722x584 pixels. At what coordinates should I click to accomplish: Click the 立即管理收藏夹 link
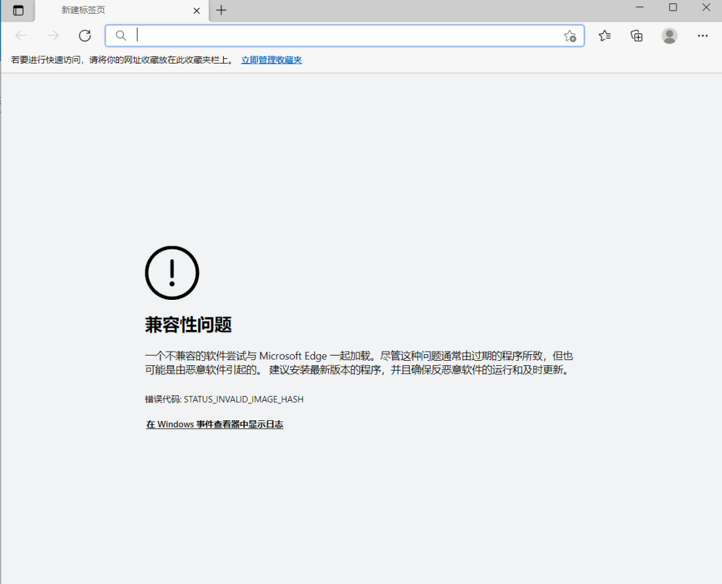(272, 60)
